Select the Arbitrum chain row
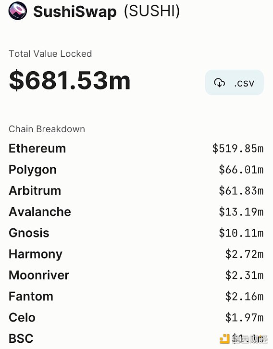273x349 pixels. coord(136,190)
